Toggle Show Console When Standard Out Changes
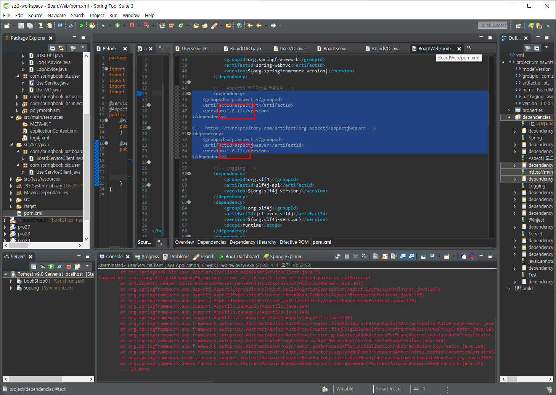Screen dimensions: 556x395 [403, 256]
